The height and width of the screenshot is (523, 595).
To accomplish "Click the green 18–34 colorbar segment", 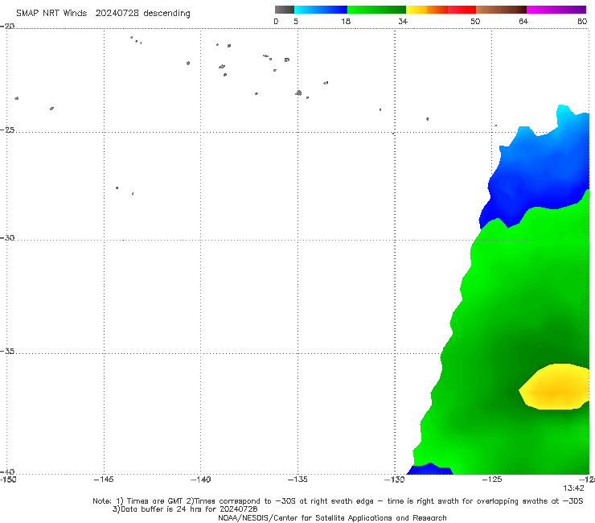I will click(376, 10).
